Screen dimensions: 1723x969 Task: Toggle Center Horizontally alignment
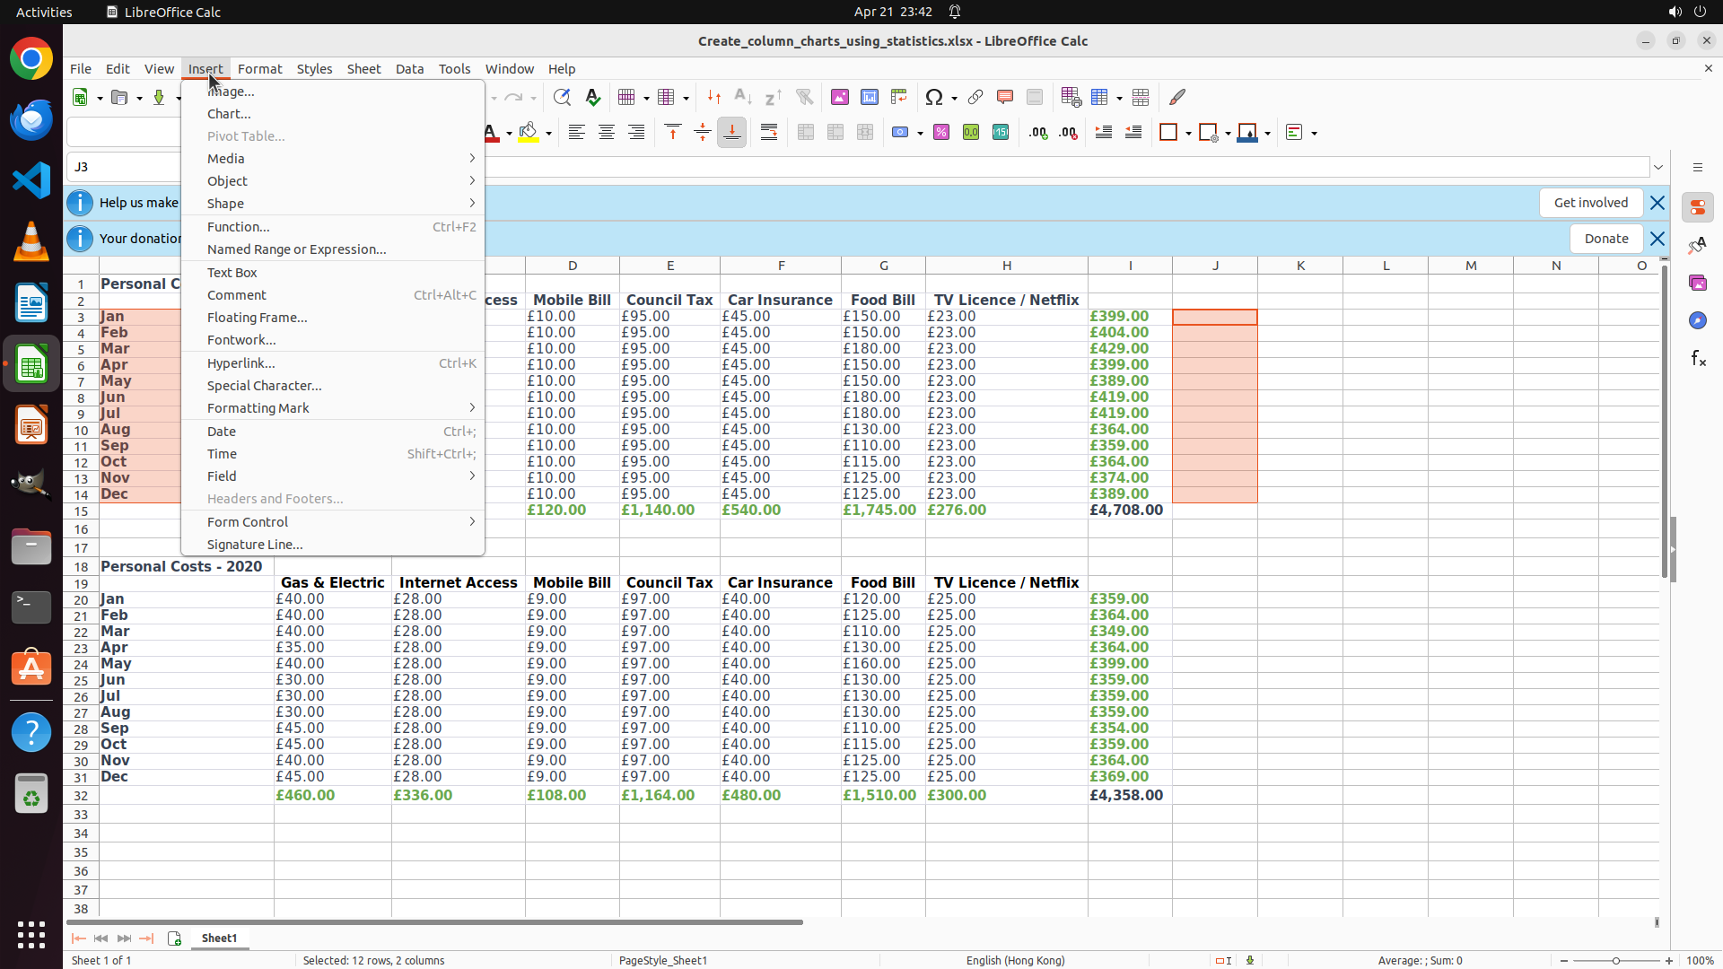pyautogui.click(x=607, y=133)
